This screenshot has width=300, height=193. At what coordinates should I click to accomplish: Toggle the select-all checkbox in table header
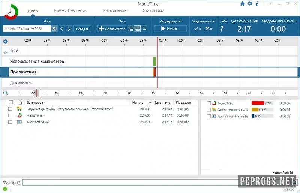click(11, 102)
